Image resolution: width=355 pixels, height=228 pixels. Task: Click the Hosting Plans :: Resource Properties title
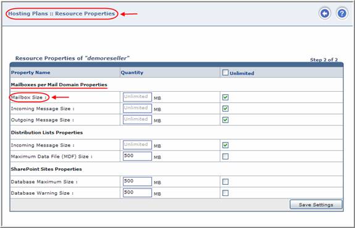(x=62, y=14)
